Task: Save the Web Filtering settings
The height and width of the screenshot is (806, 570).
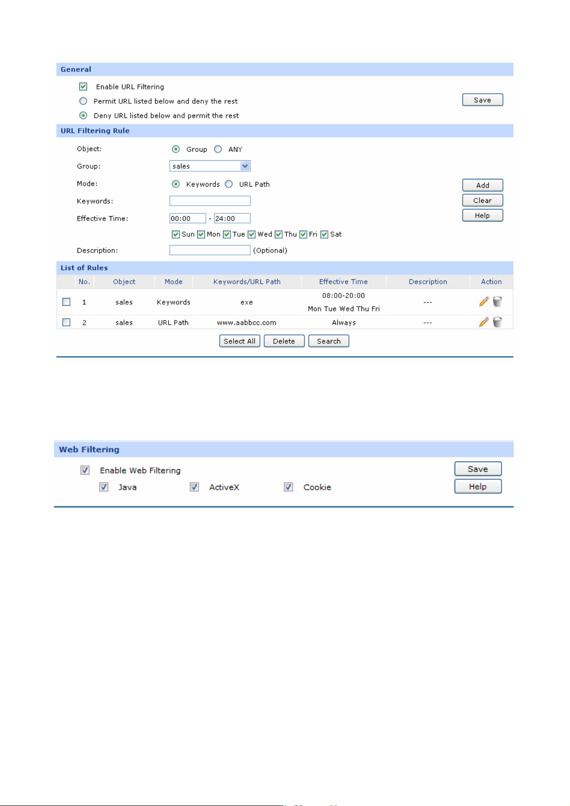Action: pyautogui.click(x=478, y=469)
